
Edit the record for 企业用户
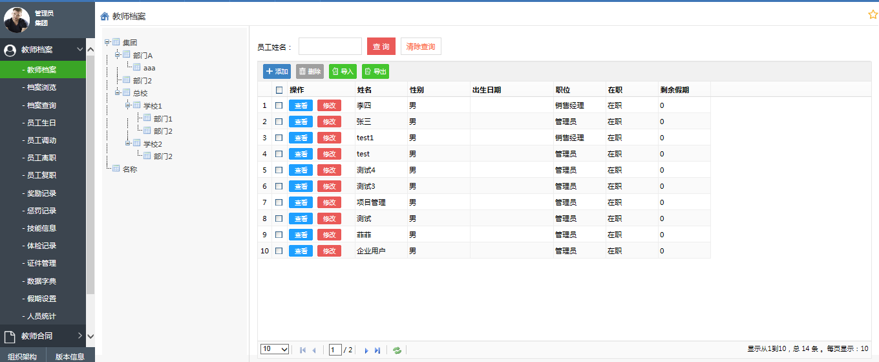tap(329, 251)
